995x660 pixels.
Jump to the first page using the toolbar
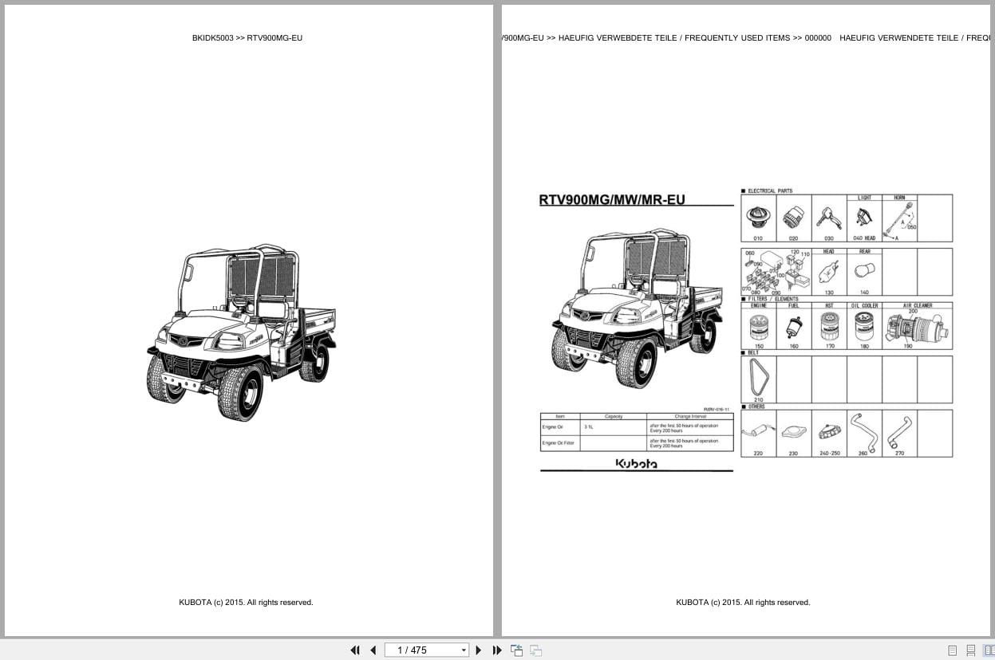pos(356,650)
